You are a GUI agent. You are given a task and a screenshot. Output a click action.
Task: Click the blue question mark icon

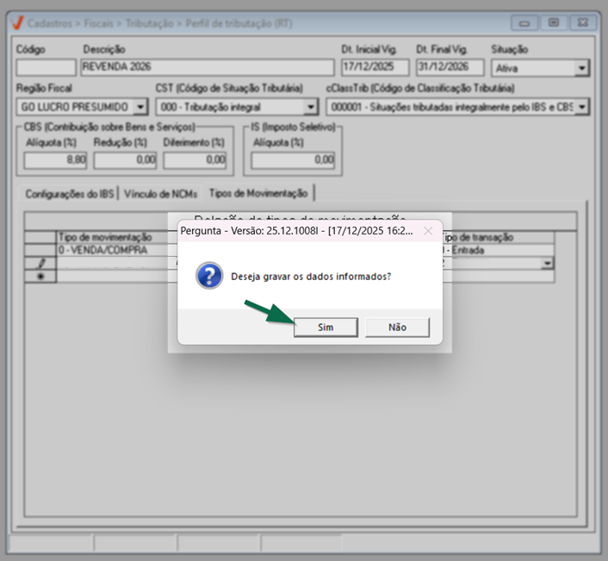pyautogui.click(x=209, y=276)
